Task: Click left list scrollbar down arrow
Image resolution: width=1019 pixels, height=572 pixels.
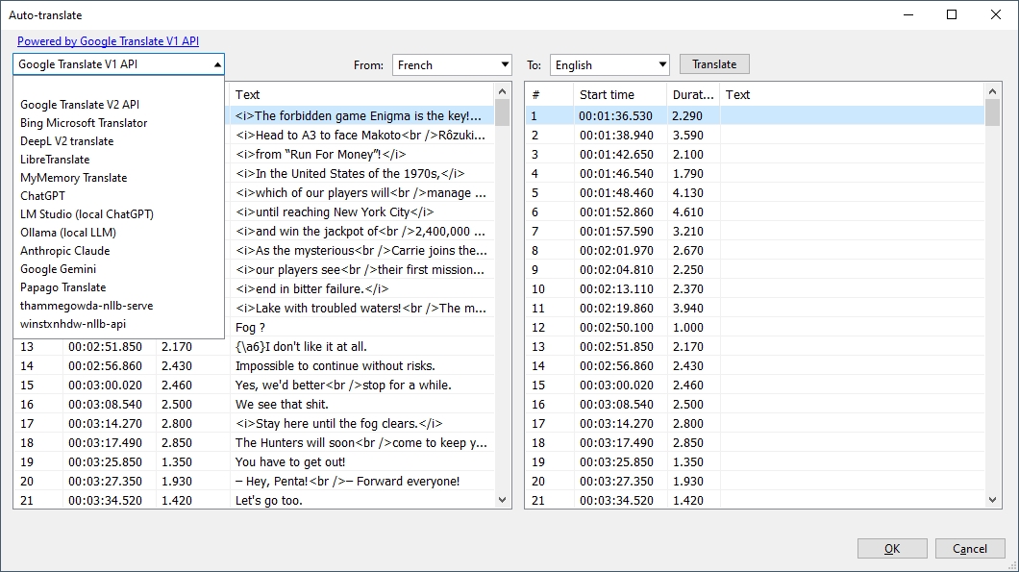Action: pos(503,500)
